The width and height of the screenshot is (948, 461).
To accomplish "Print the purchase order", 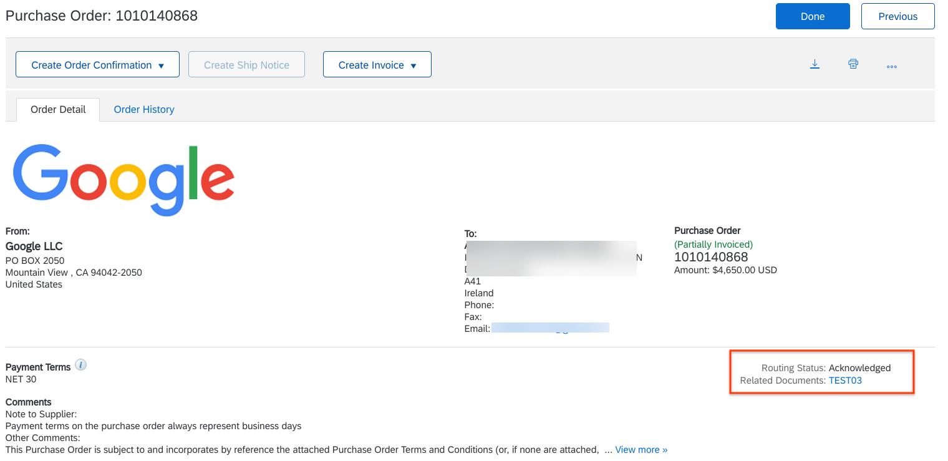I will coord(853,64).
